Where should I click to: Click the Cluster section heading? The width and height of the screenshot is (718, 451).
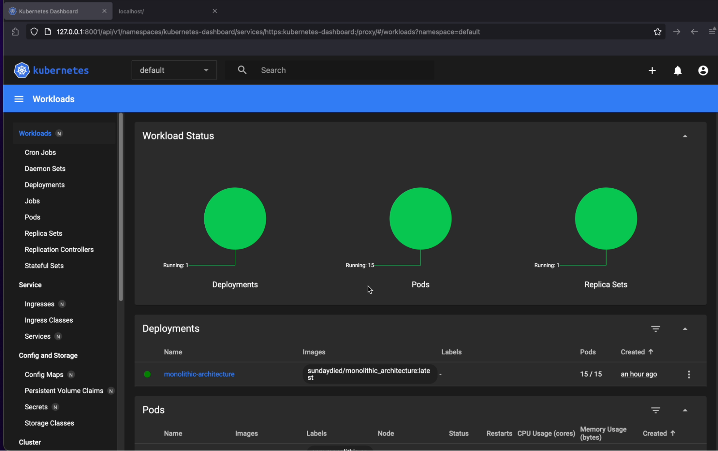30,442
